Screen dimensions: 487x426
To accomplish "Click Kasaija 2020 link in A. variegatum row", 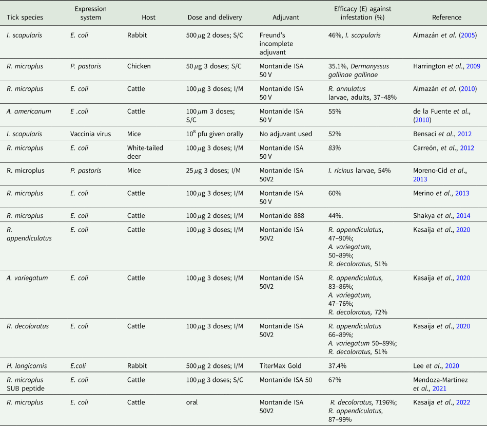I will pyautogui.click(x=463, y=278).
